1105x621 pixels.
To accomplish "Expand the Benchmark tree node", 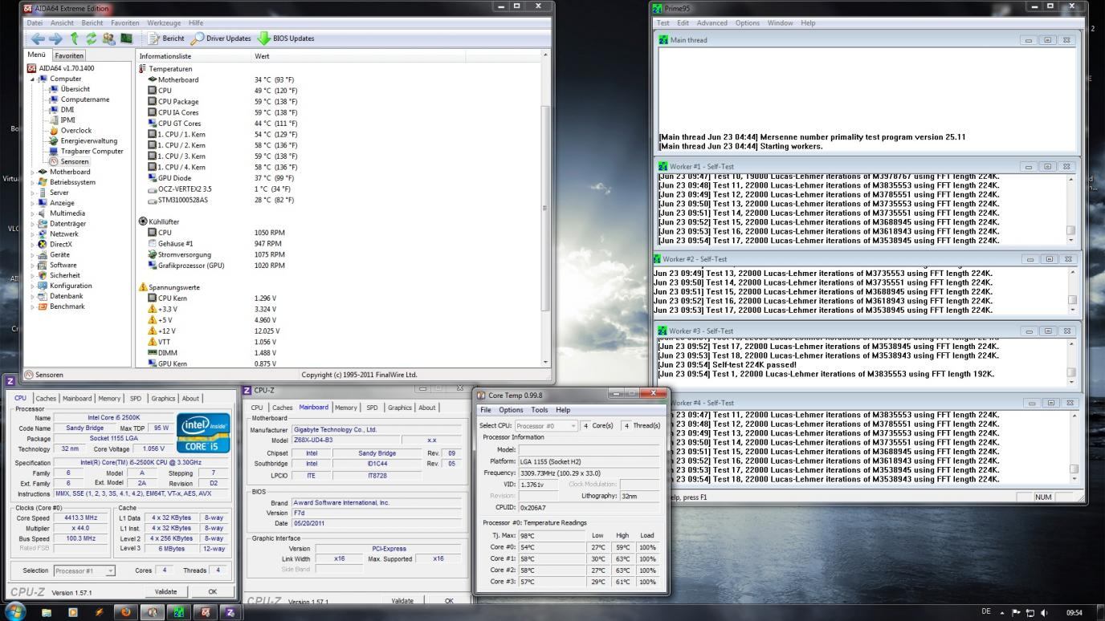I will (33, 306).
